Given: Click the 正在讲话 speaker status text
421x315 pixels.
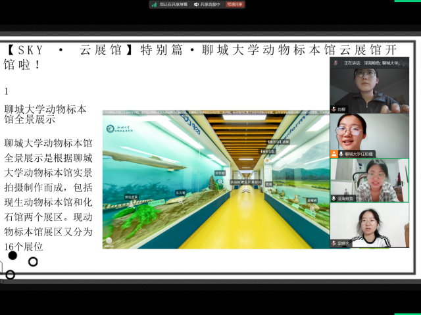Looking at the screenshot, I should pyautogui.click(x=352, y=63).
